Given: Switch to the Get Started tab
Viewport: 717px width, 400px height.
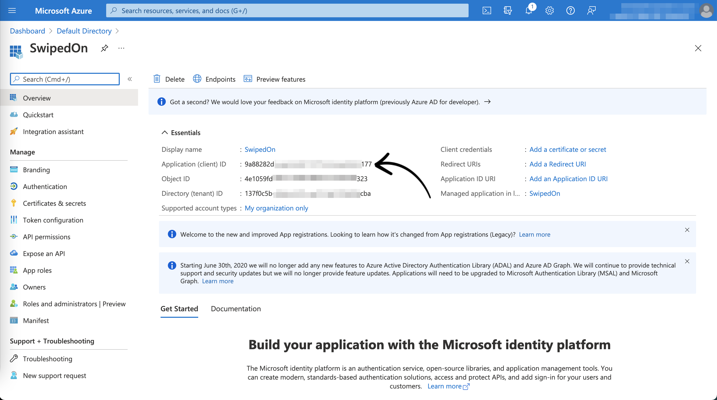Looking at the screenshot, I should (x=179, y=309).
